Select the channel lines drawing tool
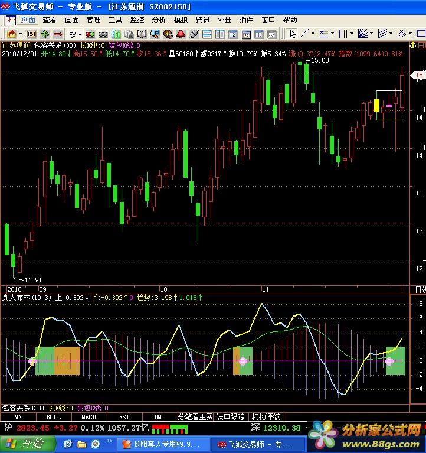426x453 pixels. click(x=382, y=34)
